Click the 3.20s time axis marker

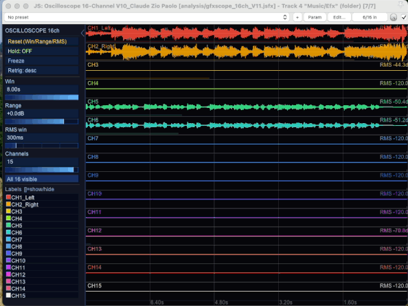click(286, 303)
